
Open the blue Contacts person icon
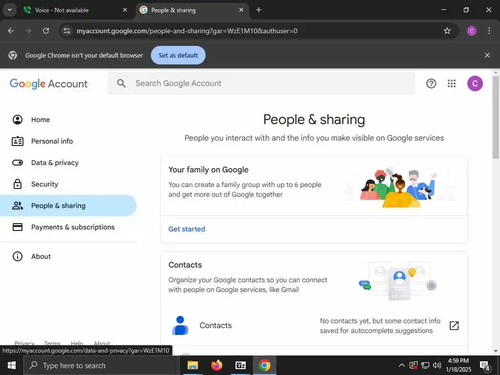[180, 325]
